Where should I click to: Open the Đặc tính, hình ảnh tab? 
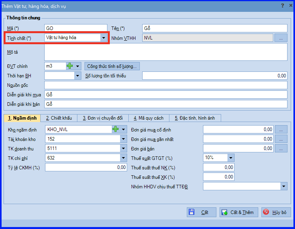[195, 118]
